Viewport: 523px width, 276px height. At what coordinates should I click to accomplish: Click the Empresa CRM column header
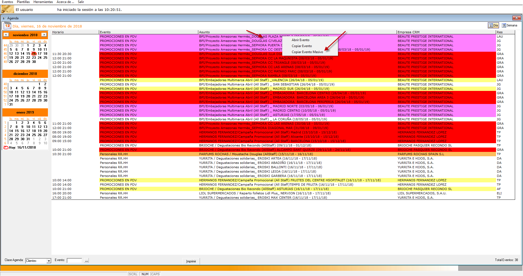446,32
